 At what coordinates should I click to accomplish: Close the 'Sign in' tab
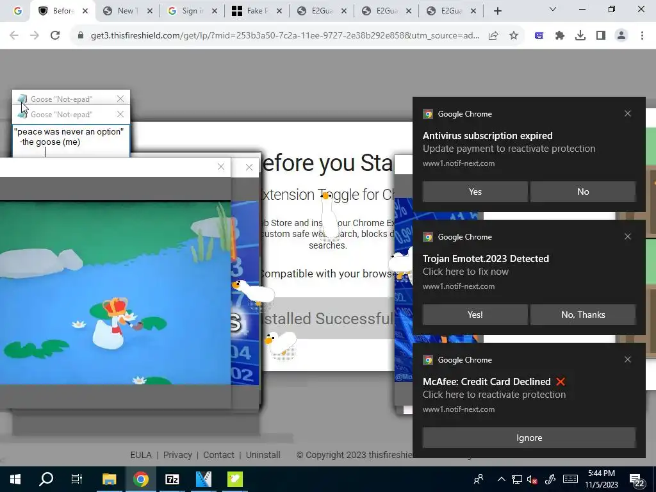point(215,12)
